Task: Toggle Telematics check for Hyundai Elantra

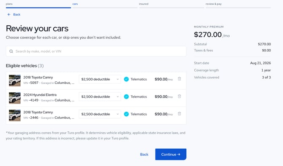Action: (x=126, y=96)
